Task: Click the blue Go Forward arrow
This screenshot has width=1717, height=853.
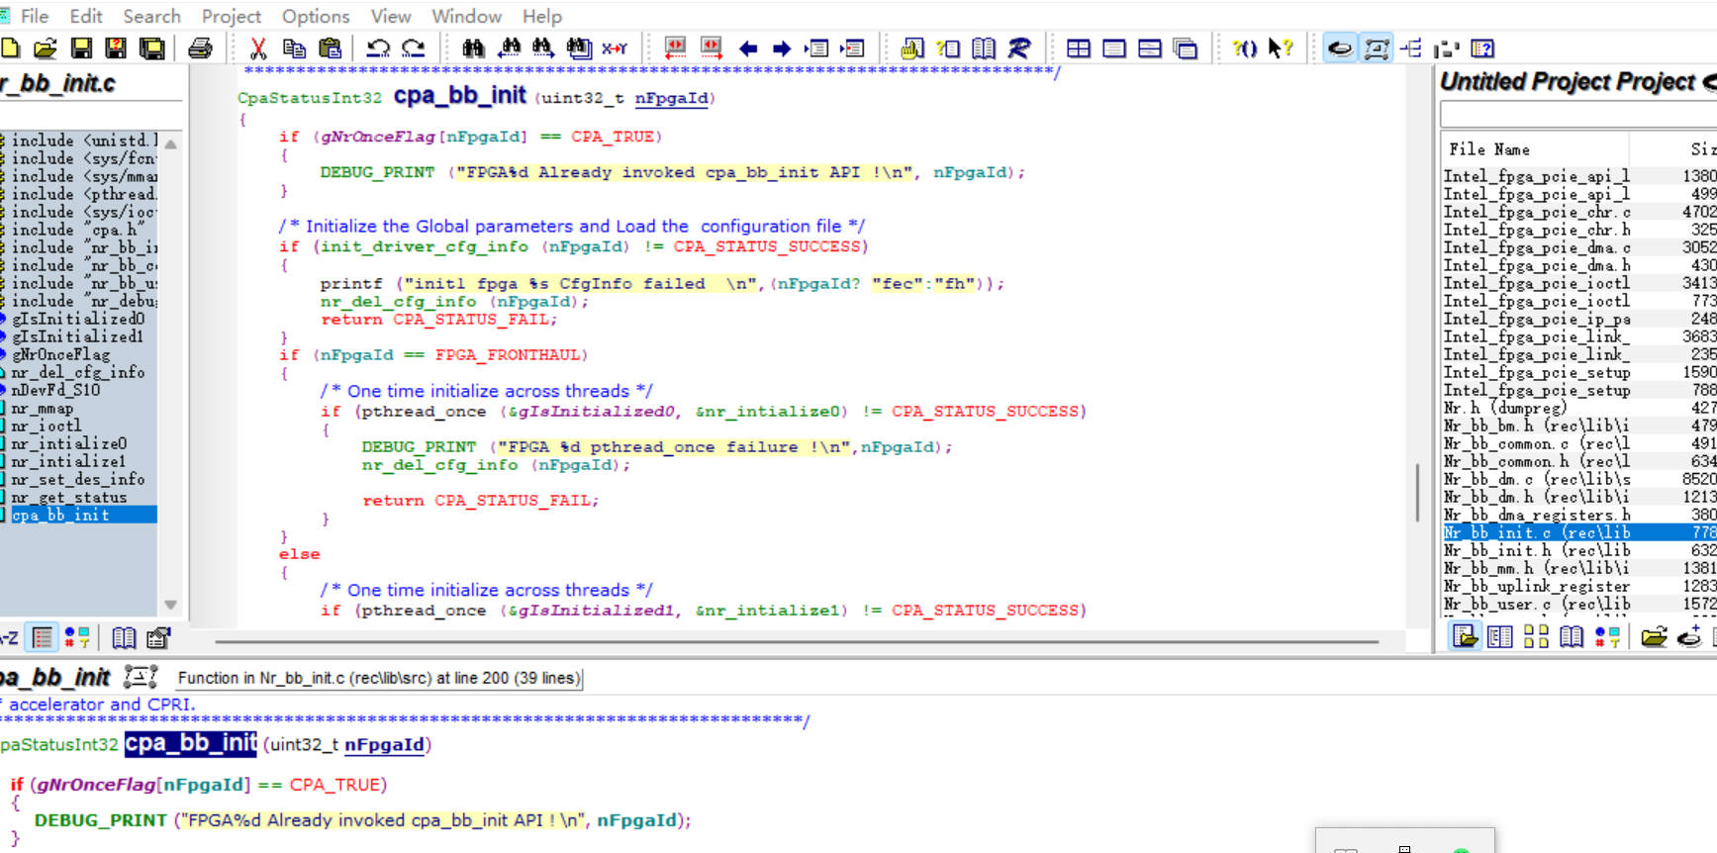Action: (782, 47)
